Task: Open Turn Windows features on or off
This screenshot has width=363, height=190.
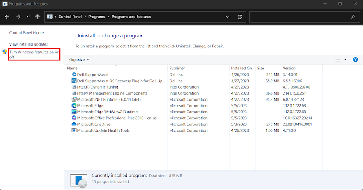Action: pyautogui.click(x=34, y=55)
